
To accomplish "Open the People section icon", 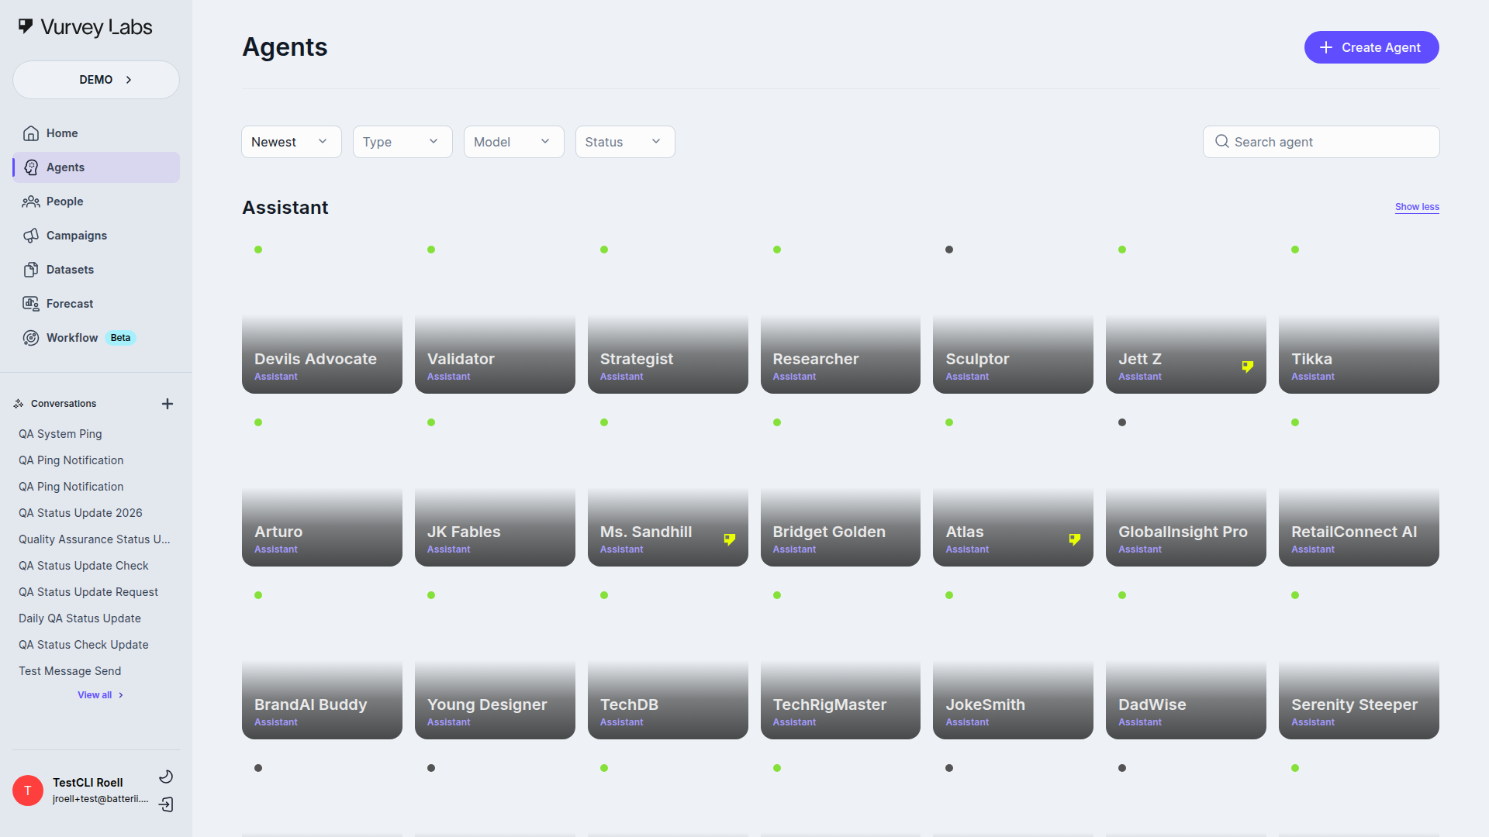I will pyautogui.click(x=31, y=201).
